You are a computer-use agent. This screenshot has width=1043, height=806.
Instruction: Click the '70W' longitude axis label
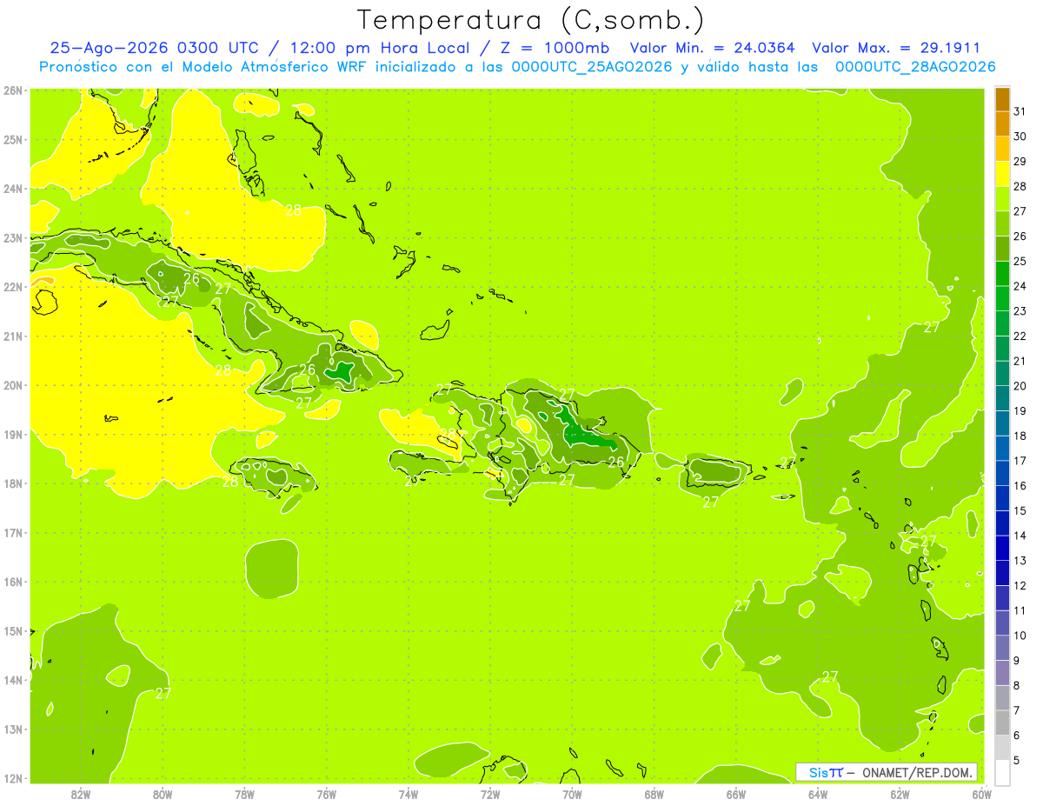point(572,794)
